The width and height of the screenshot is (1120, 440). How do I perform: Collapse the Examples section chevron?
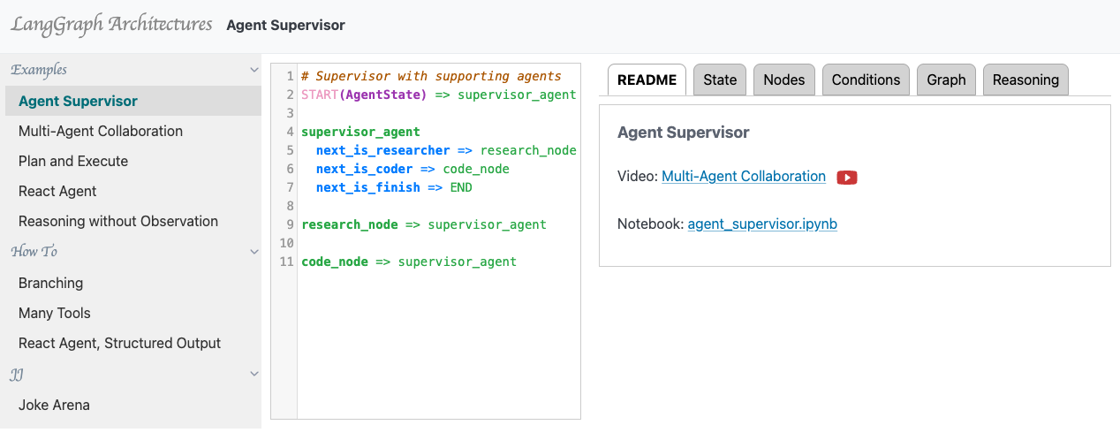(254, 70)
